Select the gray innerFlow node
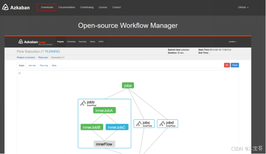The width and height of the screenshot is (266, 154). [104, 144]
